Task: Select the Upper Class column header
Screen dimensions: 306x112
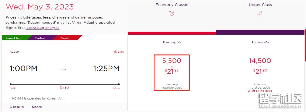Action: (x=260, y=5)
